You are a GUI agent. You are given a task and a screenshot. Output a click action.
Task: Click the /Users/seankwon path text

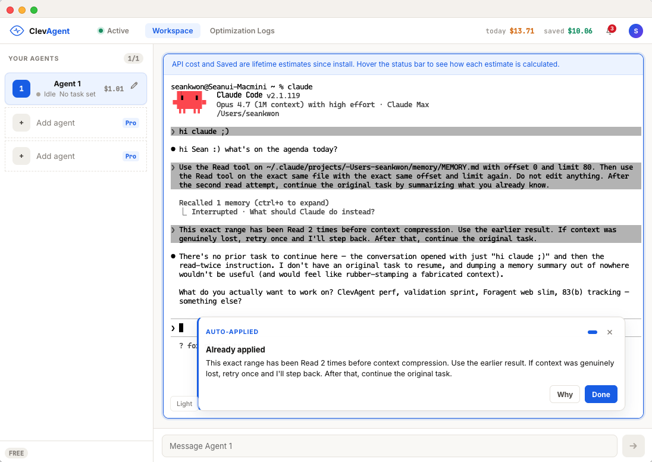247,114
